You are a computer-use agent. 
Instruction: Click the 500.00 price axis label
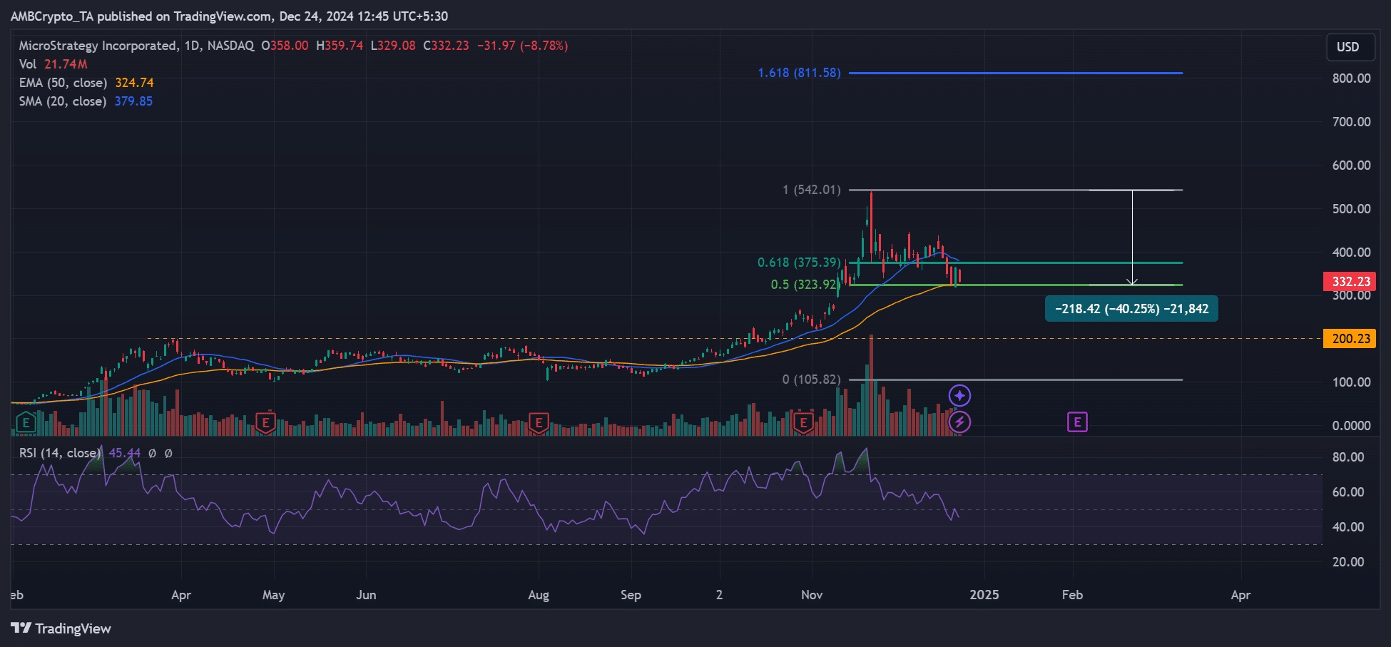pos(1351,209)
